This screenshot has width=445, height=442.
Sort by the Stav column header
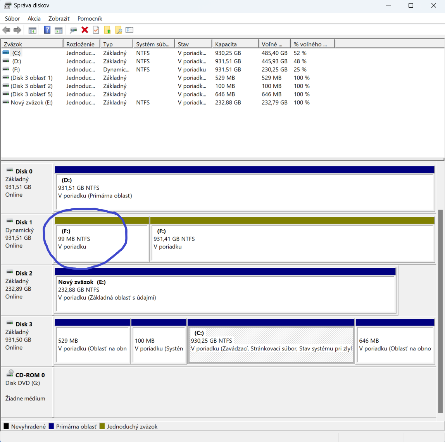(x=193, y=44)
